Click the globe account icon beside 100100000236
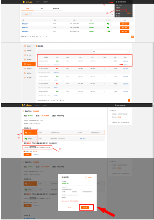 [116, 2]
